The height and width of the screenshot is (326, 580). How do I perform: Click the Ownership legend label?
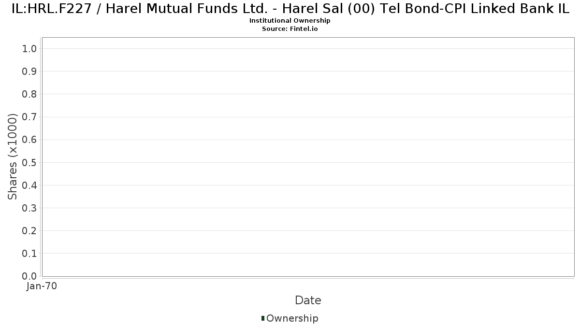pyautogui.click(x=292, y=318)
